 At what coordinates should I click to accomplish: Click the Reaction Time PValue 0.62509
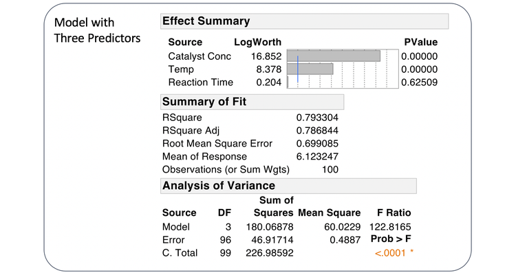[x=419, y=82]
